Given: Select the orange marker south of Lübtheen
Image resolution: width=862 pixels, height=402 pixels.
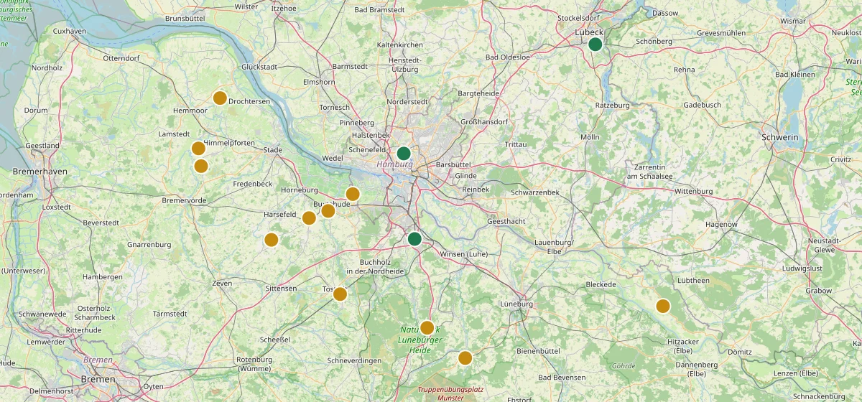Looking at the screenshot, I should pos(662,306).
